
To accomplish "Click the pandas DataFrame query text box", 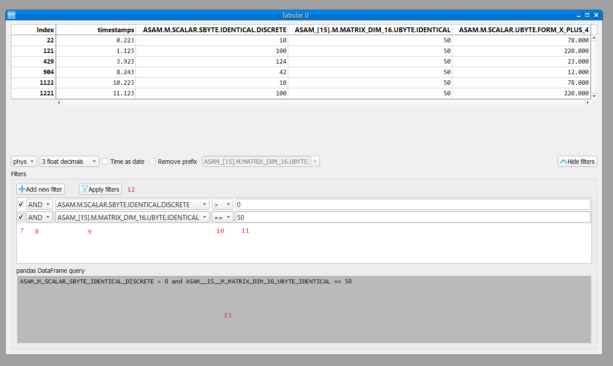I will pos(304,309).
